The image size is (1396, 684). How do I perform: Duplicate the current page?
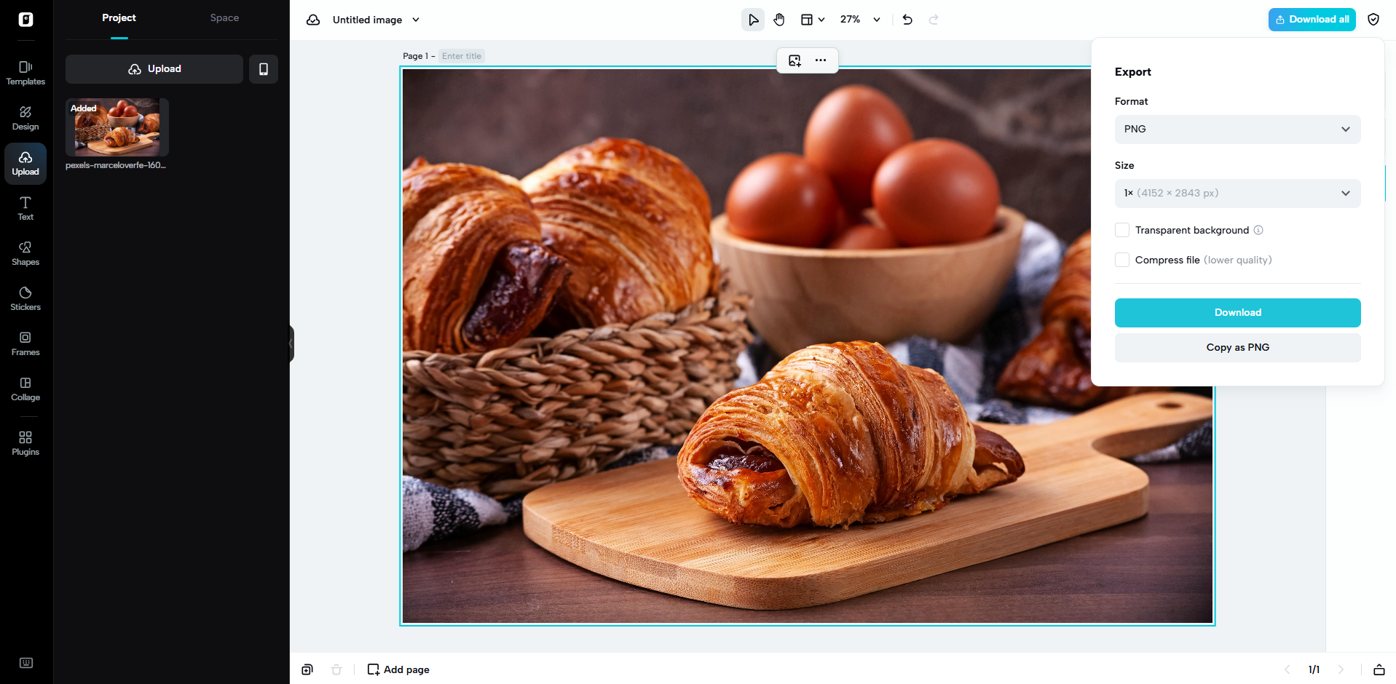tap(307, 669)
